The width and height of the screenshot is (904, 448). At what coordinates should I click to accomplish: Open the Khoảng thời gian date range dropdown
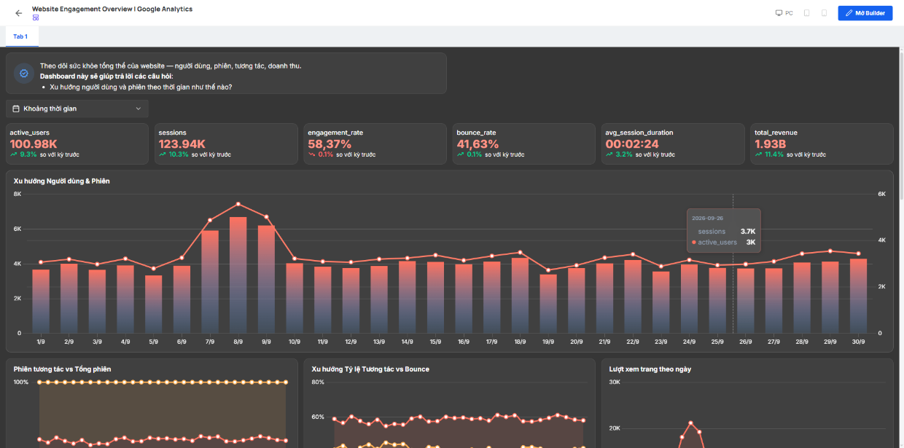click(77, 109)
